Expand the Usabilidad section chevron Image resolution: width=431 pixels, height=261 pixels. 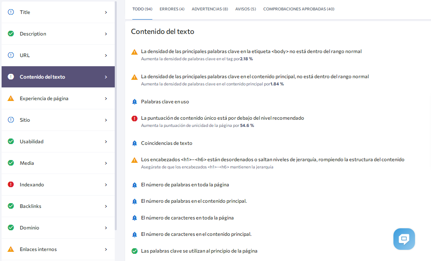point(106,142)
